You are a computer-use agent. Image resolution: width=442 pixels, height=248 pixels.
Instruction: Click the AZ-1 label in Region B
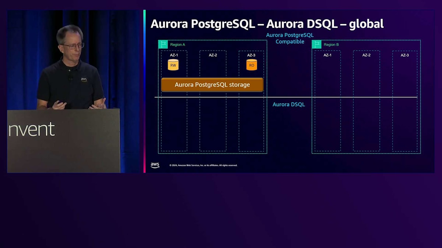pyautogui.click(x=327, y=55)
